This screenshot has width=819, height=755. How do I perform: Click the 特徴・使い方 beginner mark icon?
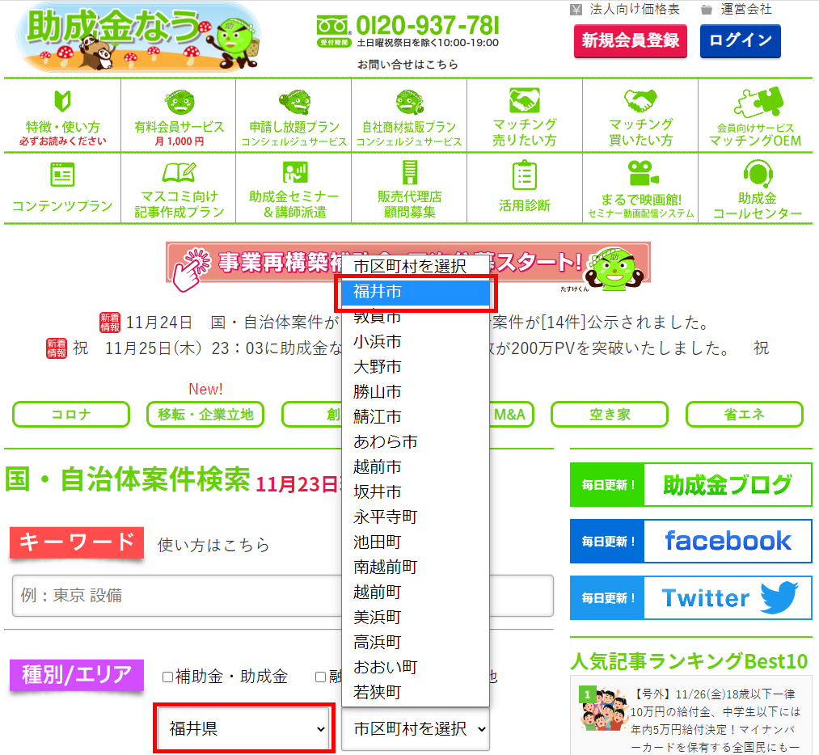[62, 101]
